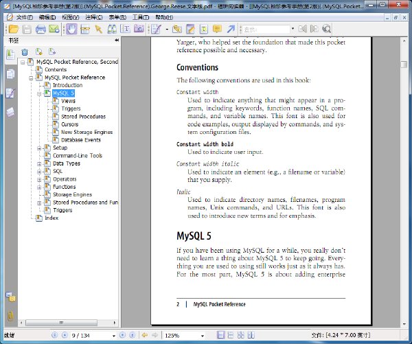Screen dimensions: 412x344
Task: Open the comments panel in sidebar
Action: click(x=11, y=297)
